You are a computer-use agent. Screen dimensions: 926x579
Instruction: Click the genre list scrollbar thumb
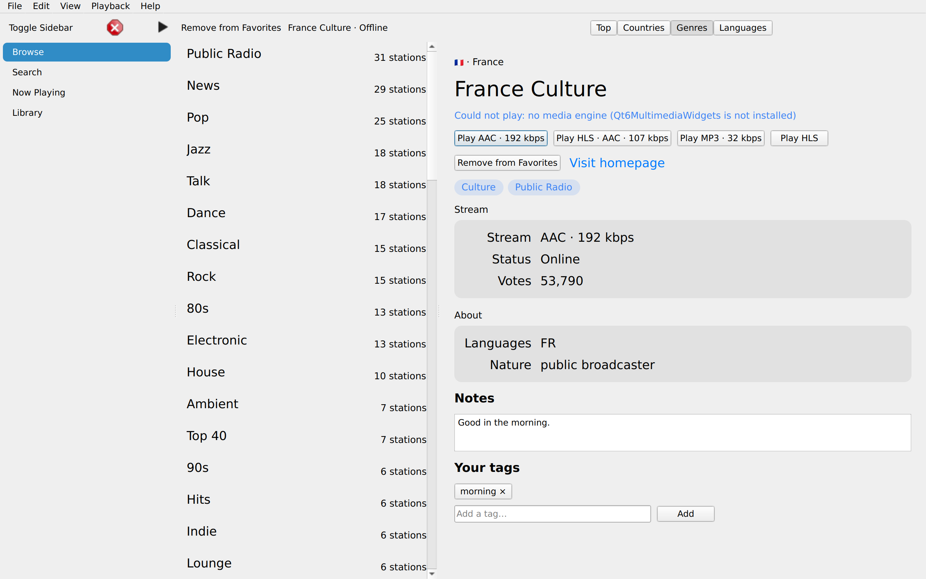click(432, 116)
